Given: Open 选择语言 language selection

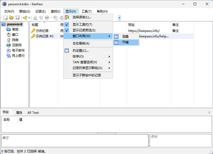Looking at the screenshot, I should click(82, 18).
